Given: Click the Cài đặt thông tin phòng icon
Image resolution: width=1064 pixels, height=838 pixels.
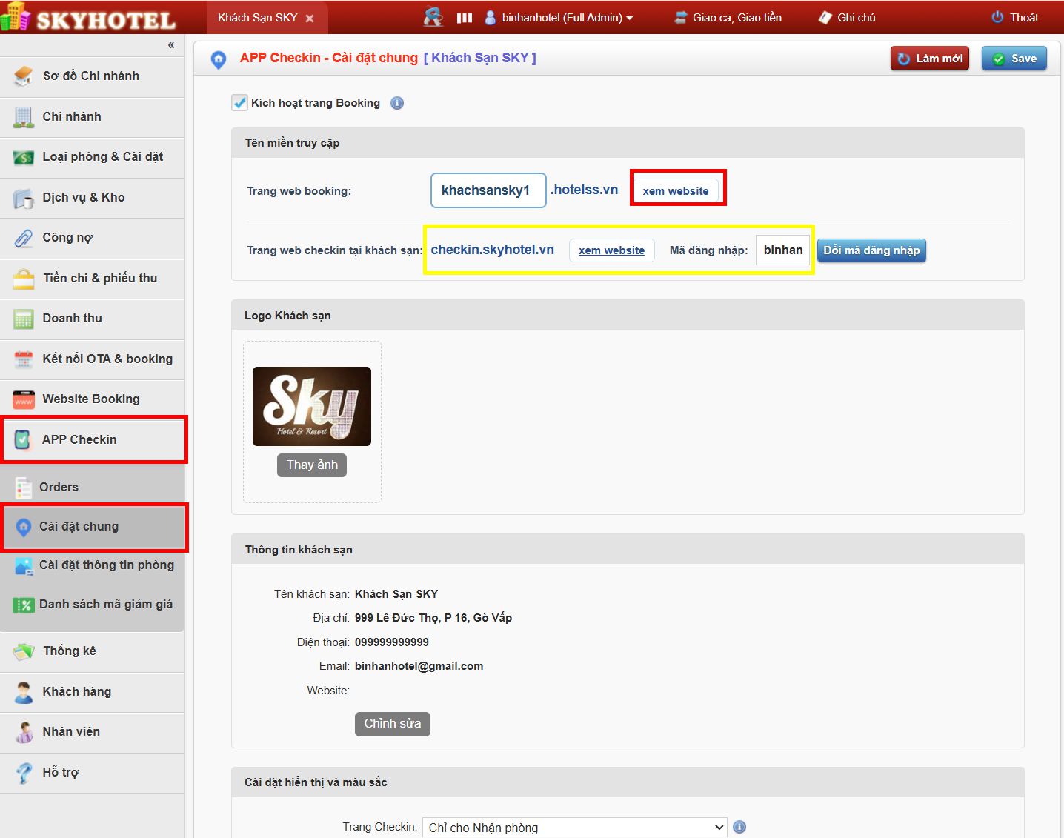Looking at the screenshot, I should (24, 566).
